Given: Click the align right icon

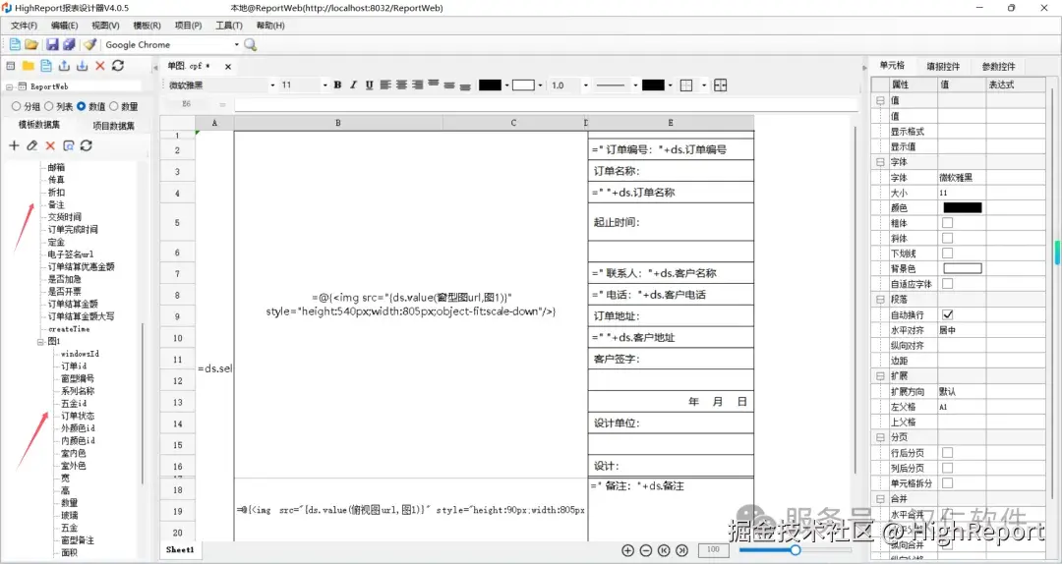Looking at the screenshot, I should click(417, 85).
